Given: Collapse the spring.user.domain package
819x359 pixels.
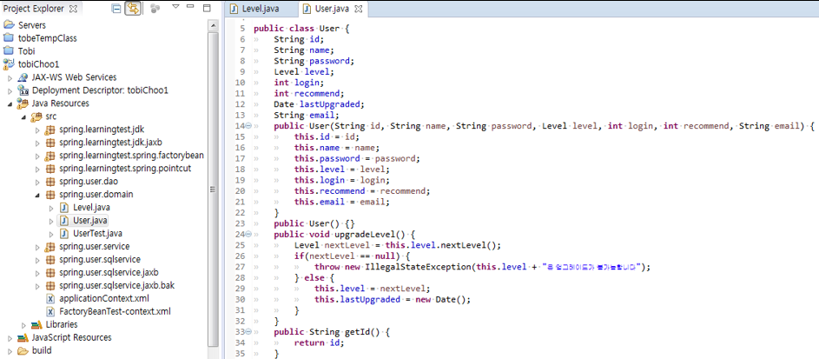Looking at the screenshot, I should coord(37,195).
